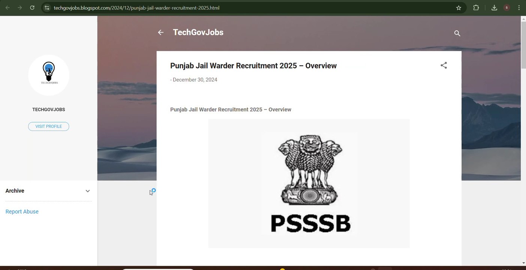
Task: Click the blog back arrow beside TechGovJobs
Action: (x=161, y=33)
